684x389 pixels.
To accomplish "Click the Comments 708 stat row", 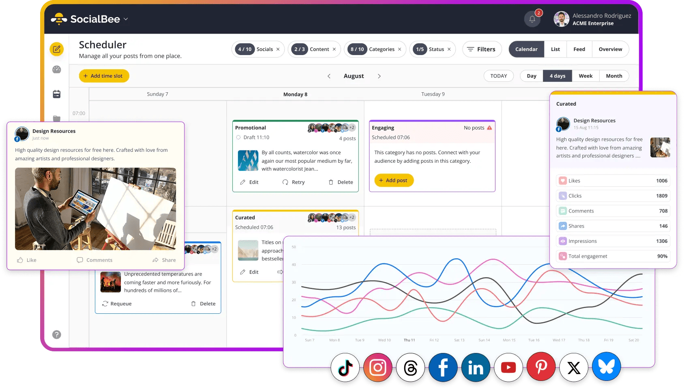I will coord(613,211).
